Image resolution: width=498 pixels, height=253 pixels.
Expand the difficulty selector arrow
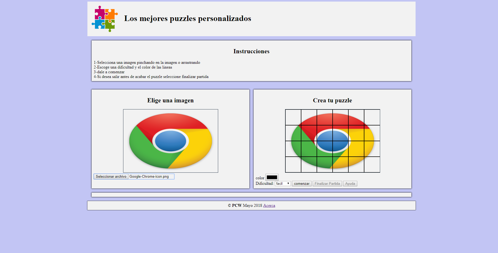click(x=288, y=183)
